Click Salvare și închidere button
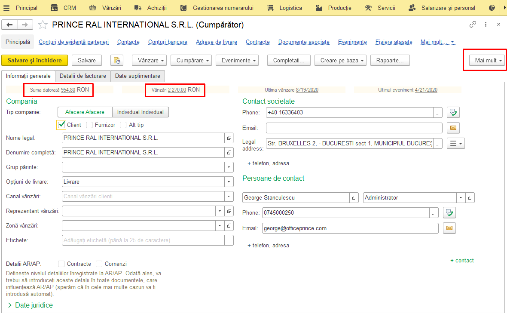507x314 pixels. click(35, 61)
